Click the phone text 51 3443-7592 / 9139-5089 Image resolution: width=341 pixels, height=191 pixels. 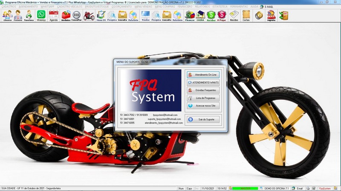pos(134,115)
